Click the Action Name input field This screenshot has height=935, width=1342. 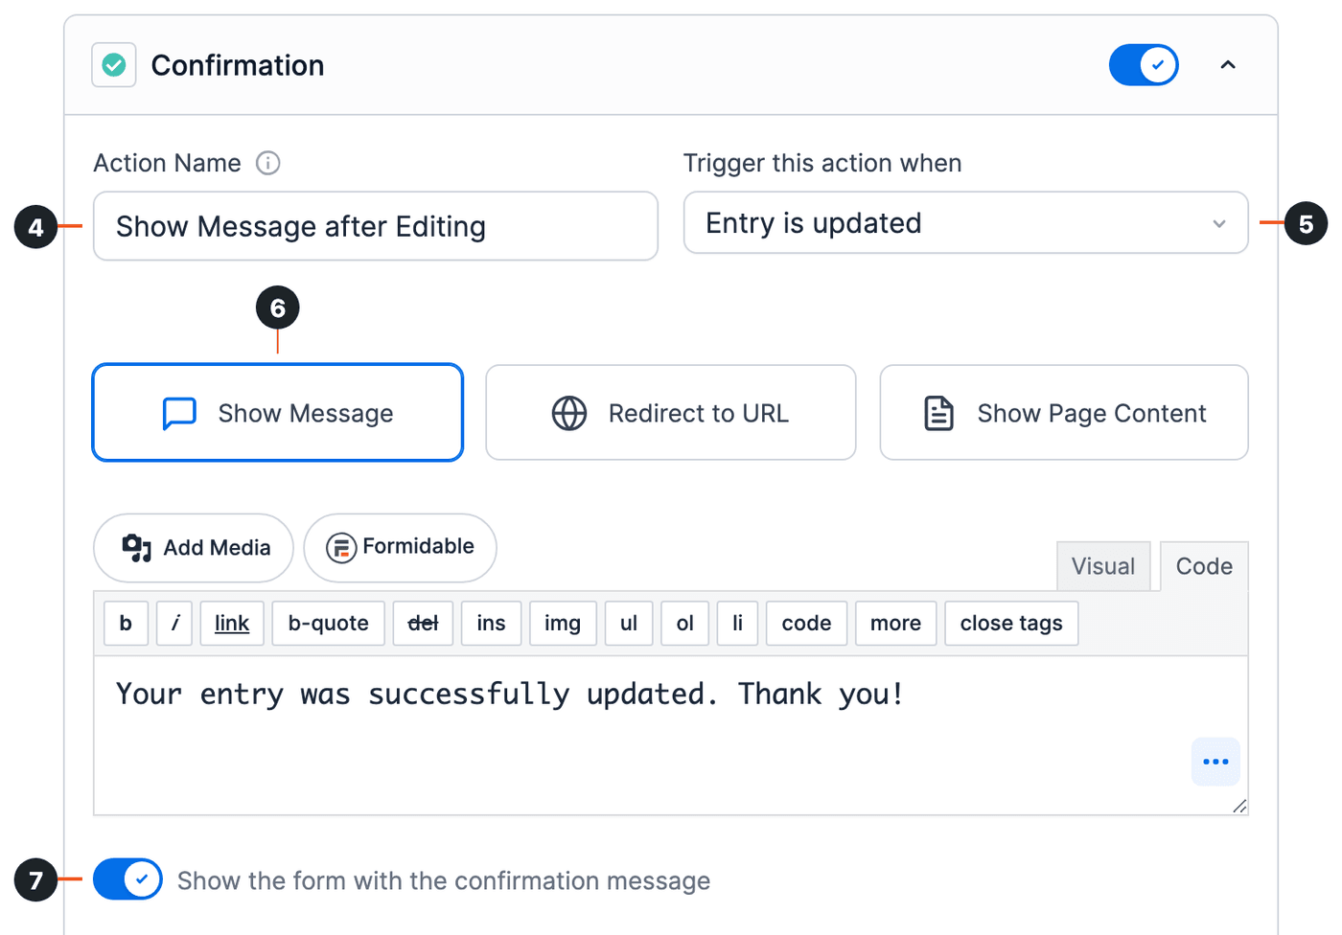[376, 226]
